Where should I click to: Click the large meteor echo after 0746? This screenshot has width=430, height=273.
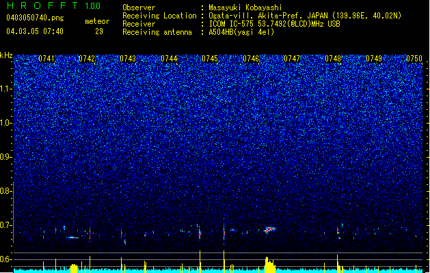[x=270, y=229]
